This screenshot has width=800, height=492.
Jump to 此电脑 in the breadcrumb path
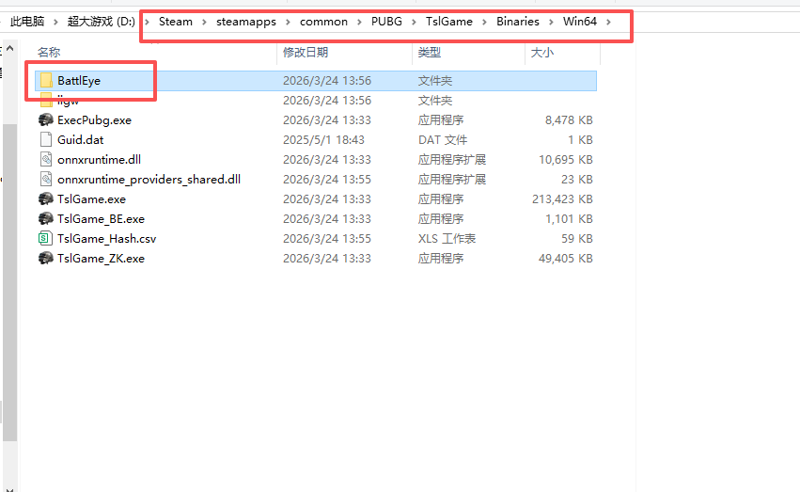tap(28, 22)
